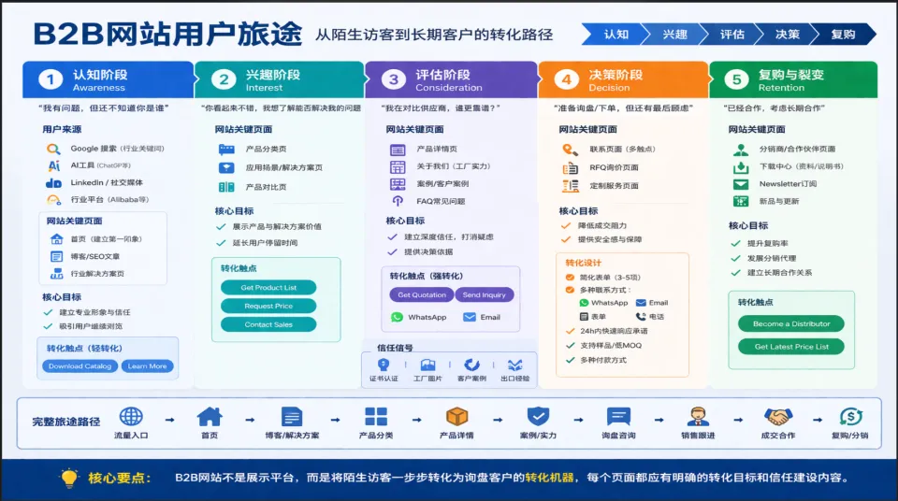
Task: Click the Newsletter订阅 envelope icon
Action: (741, 184)
